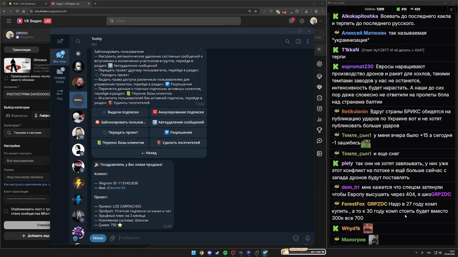458x257 pixels.
Task: Start voice message with microphone icon
Action: pyautogui.click(x=307, y=238)
